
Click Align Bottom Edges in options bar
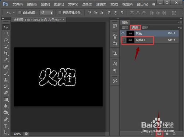[102, 12]
